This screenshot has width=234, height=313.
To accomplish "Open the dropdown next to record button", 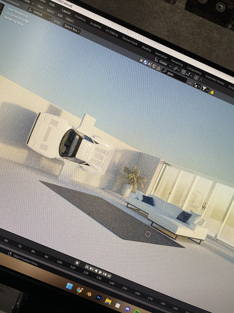I will 81,265.
